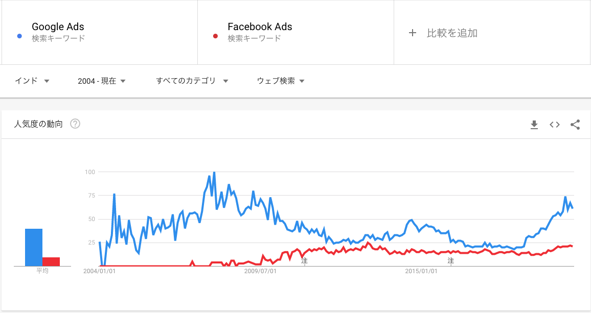Click the red Facebook Ads average bar

51,261
